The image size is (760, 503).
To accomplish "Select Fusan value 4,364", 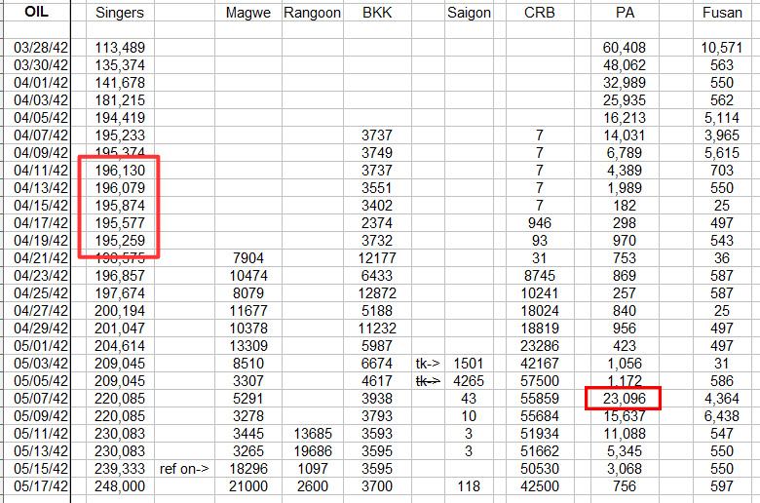I will (x=722, y=399).
